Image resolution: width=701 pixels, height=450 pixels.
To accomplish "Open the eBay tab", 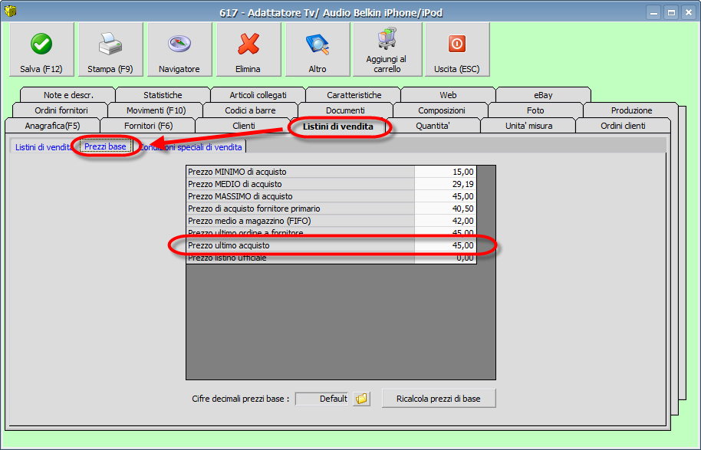I will coord(543,95).
